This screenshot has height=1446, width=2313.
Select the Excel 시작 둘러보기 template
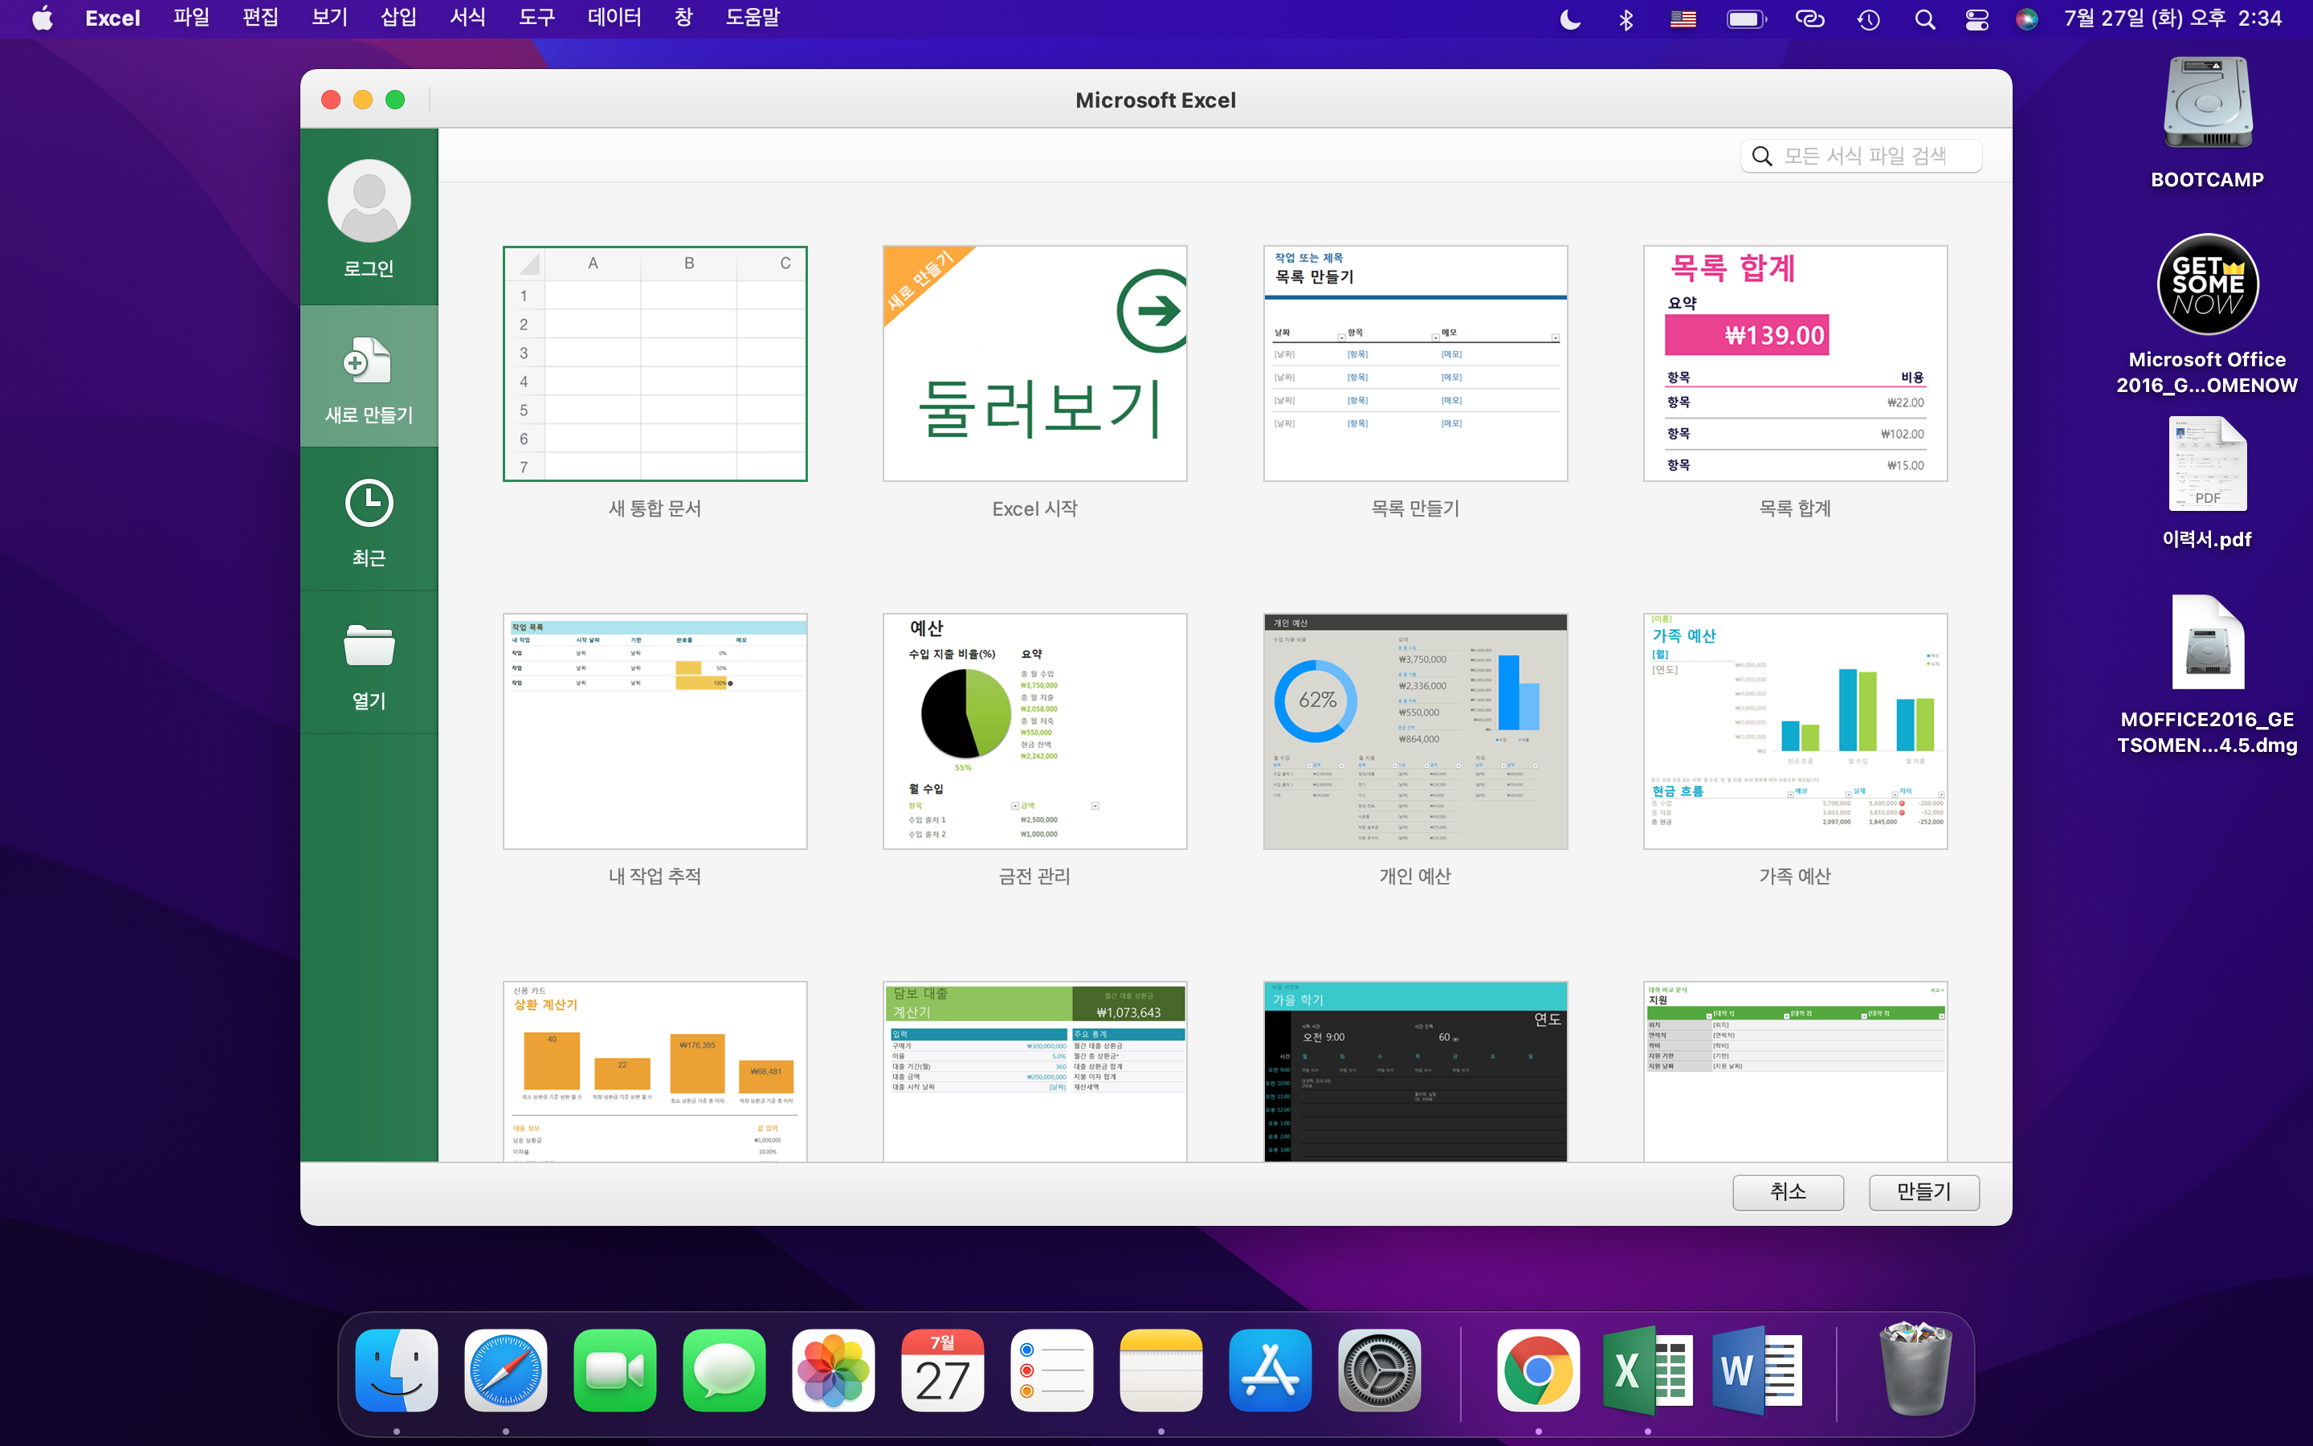click(1035, 363)
